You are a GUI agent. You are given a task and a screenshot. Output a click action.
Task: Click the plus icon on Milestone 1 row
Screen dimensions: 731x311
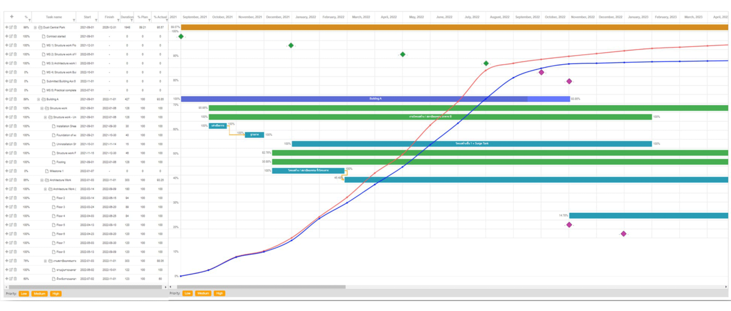click(x=7, y=171)
